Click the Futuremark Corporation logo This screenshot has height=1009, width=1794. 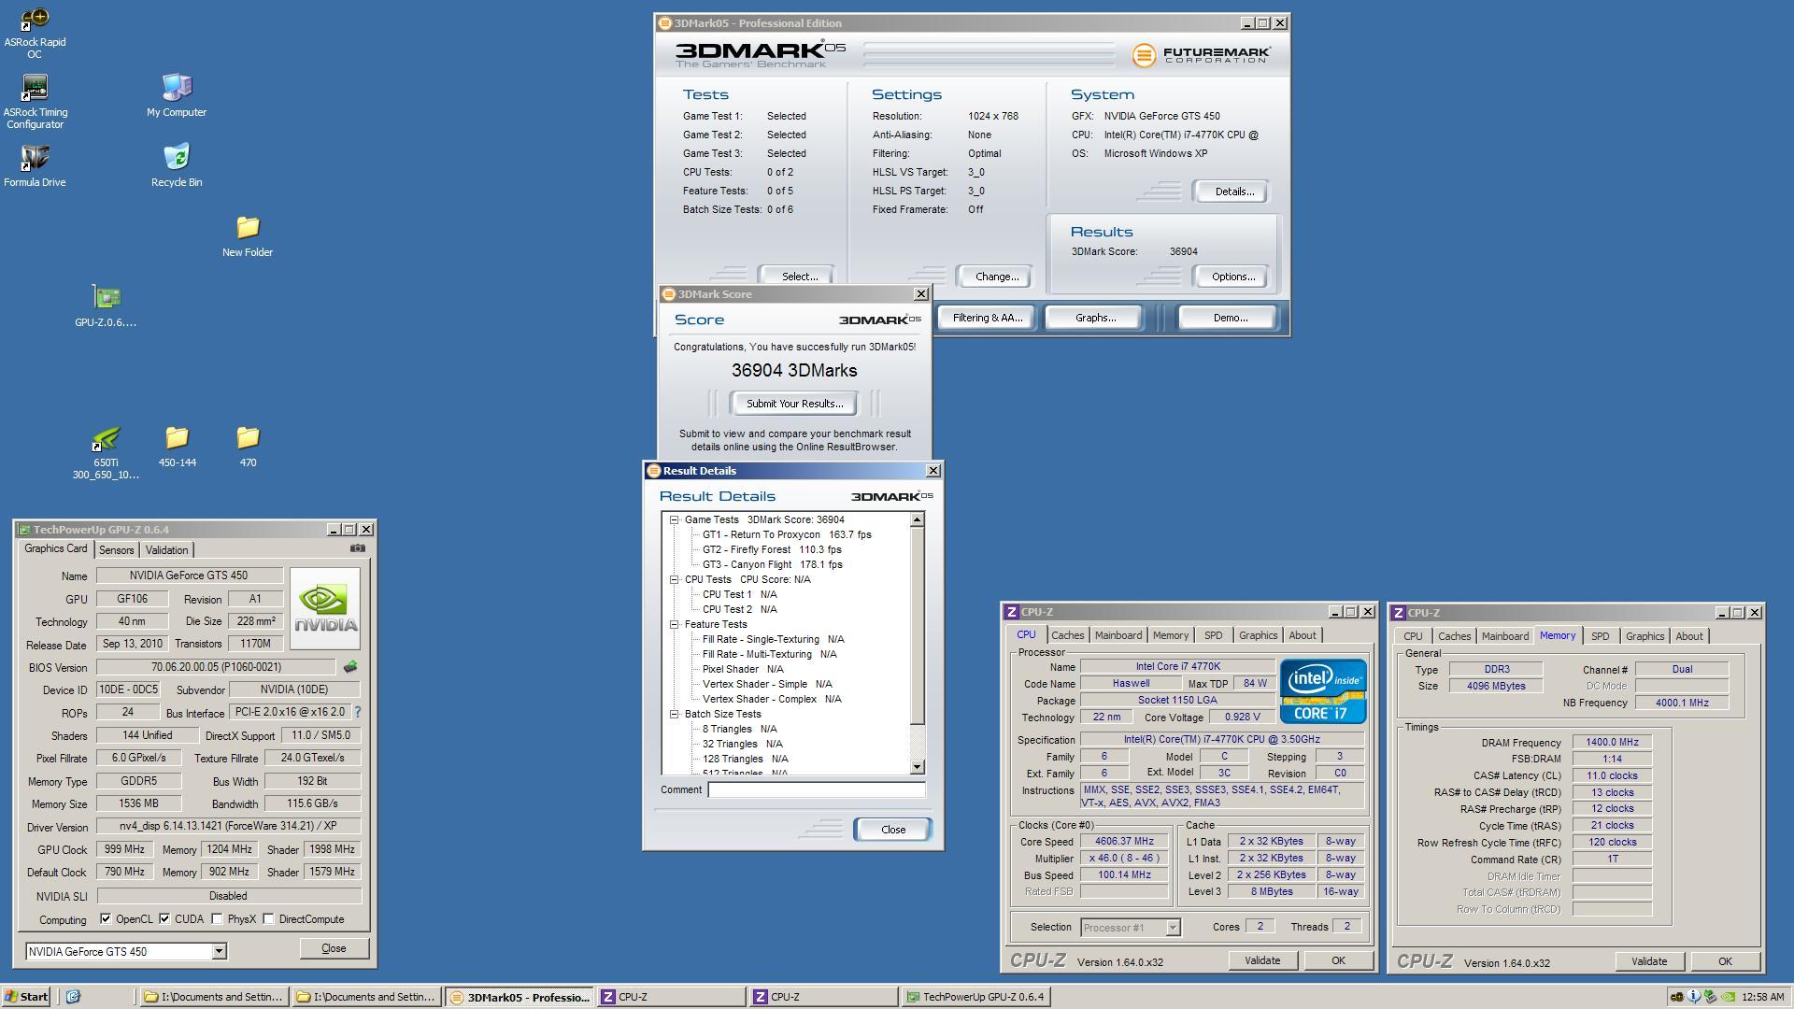click(x=1201, y=55)
